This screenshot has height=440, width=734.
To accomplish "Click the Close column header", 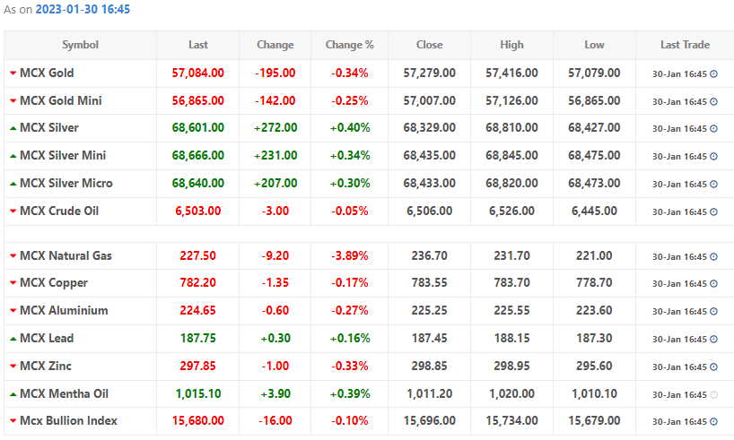I will pyautogui.click(x=430, y=45).
